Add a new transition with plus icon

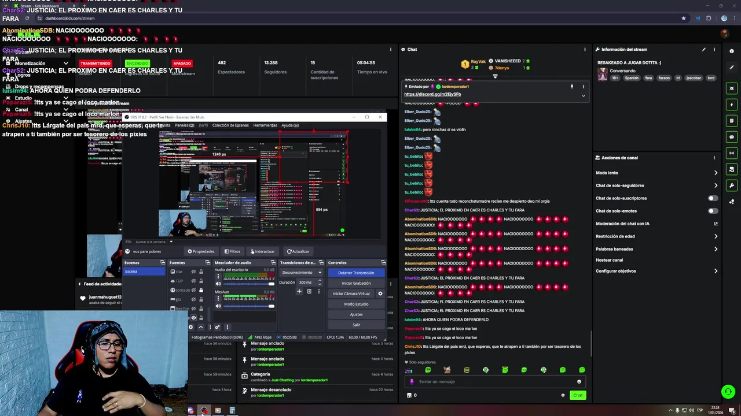[x=299, y=291]
